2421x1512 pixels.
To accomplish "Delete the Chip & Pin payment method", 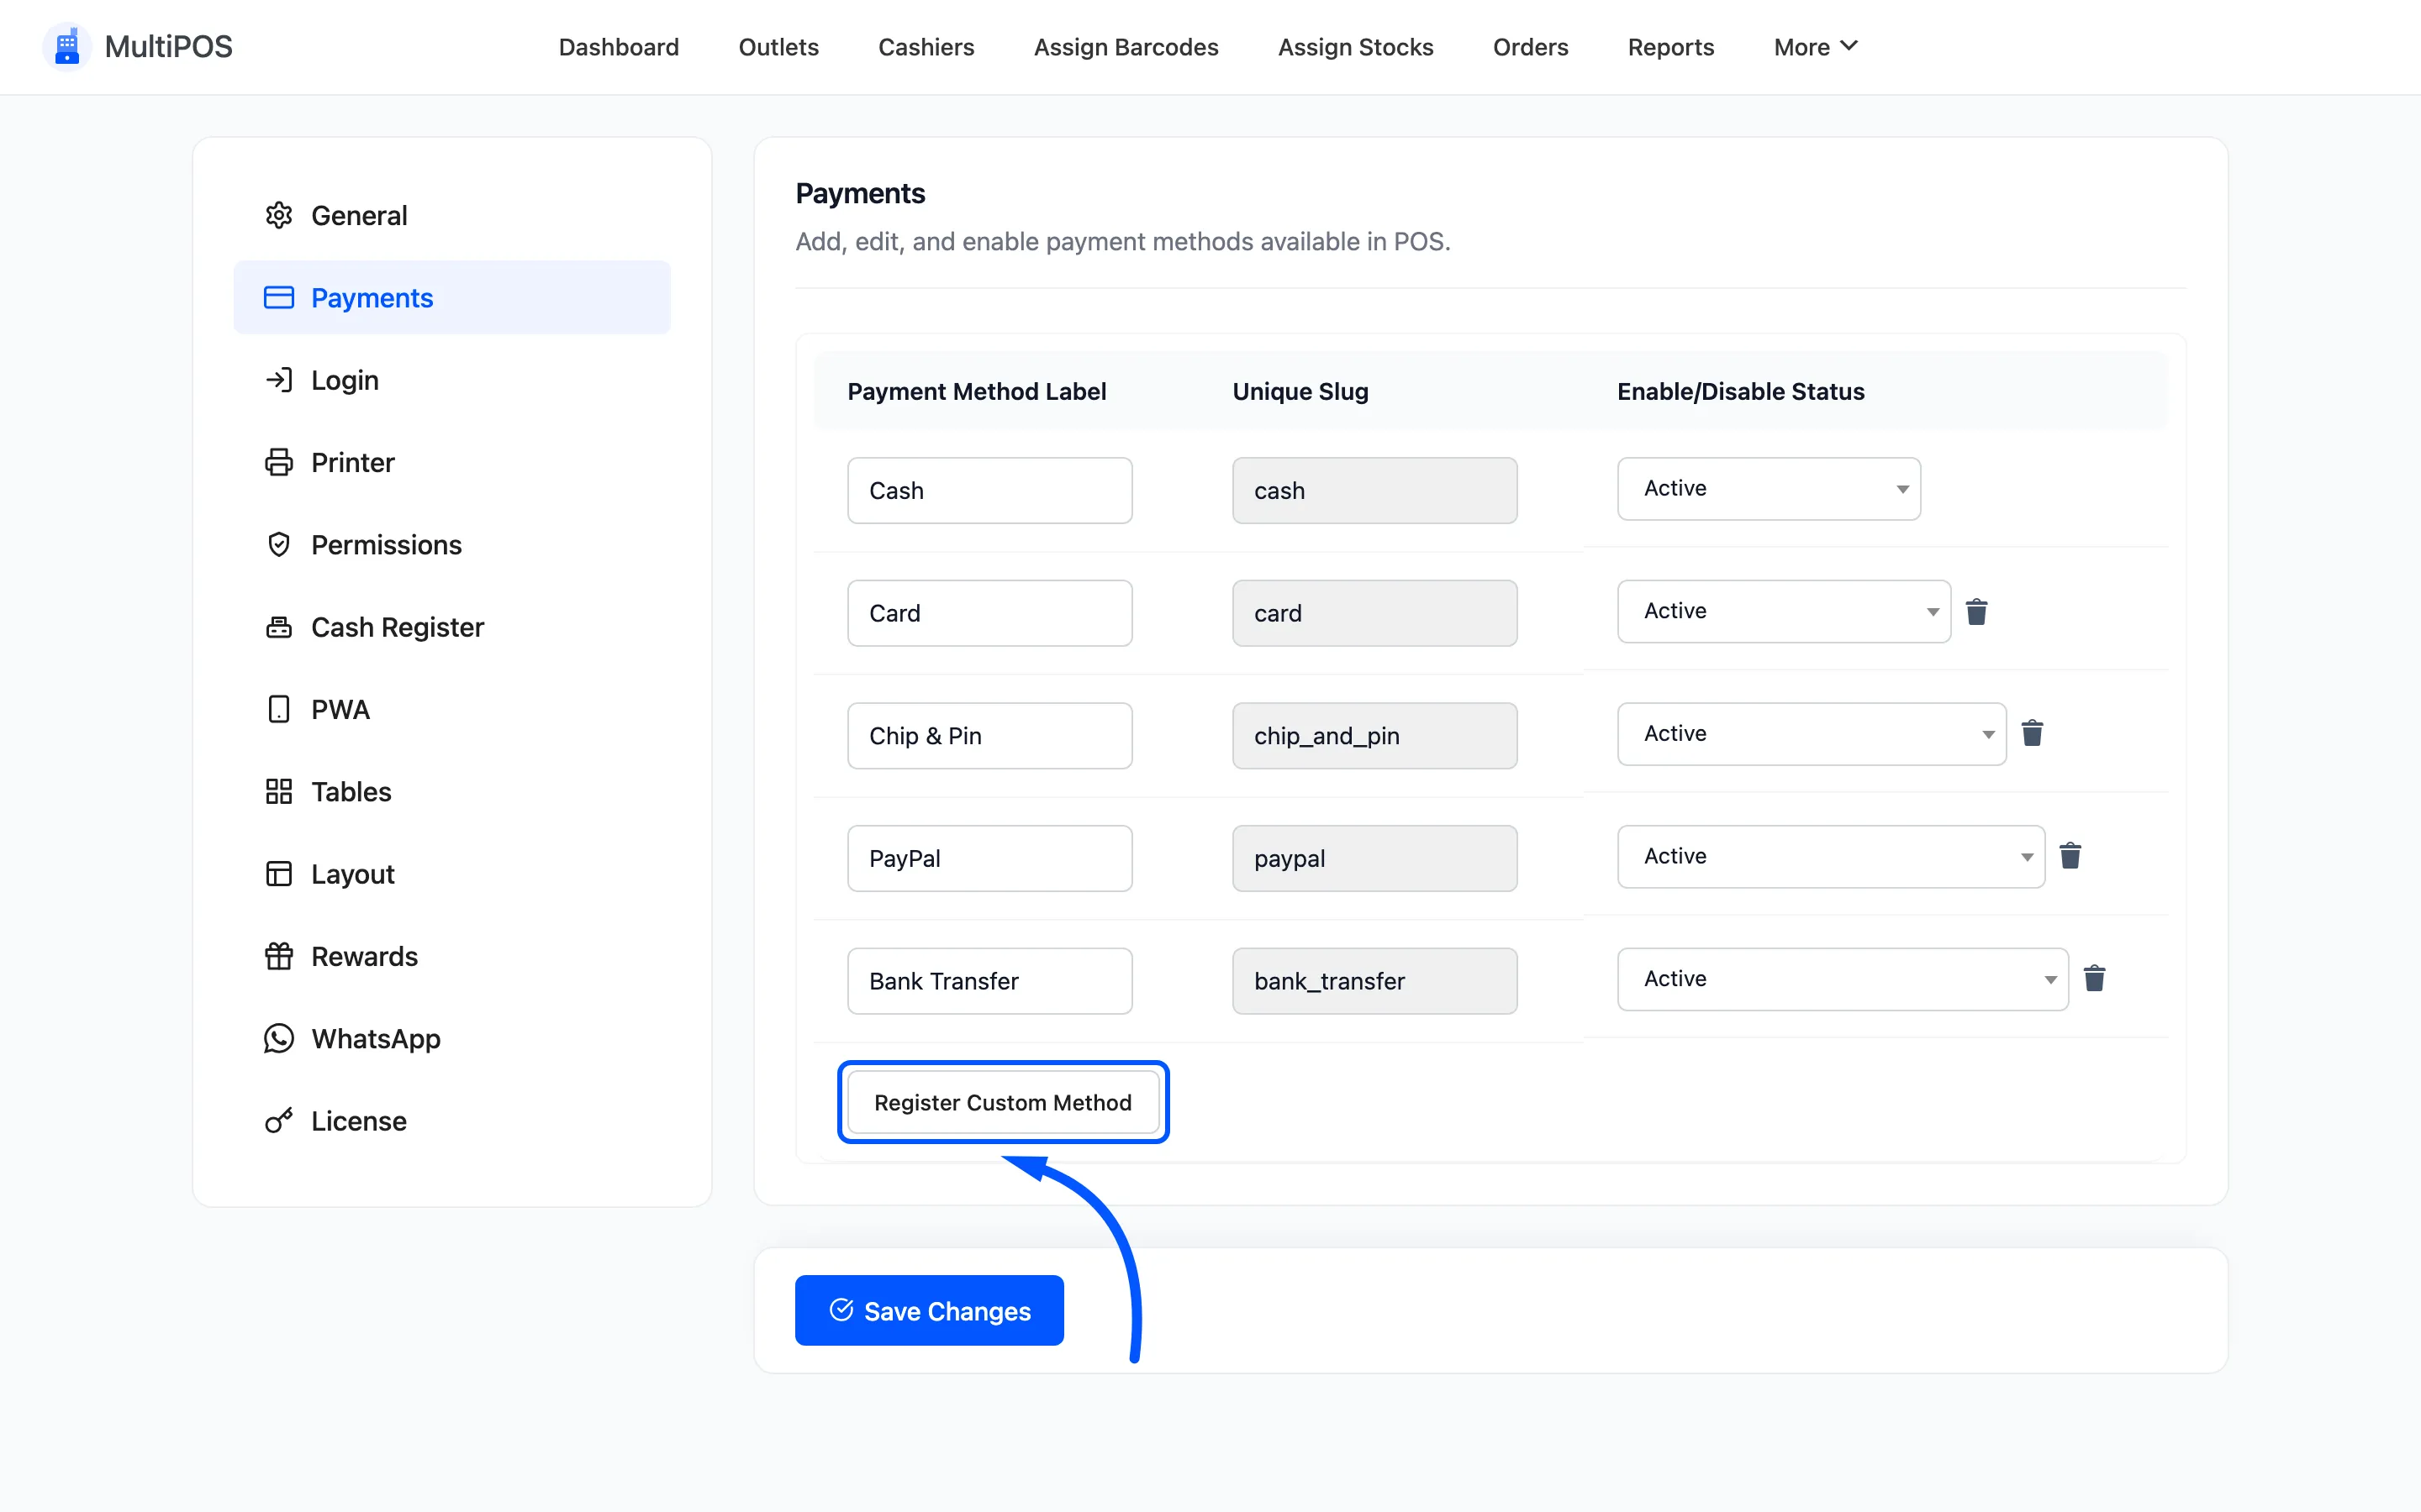I will pyautogui.click(x=2032, y=734).
